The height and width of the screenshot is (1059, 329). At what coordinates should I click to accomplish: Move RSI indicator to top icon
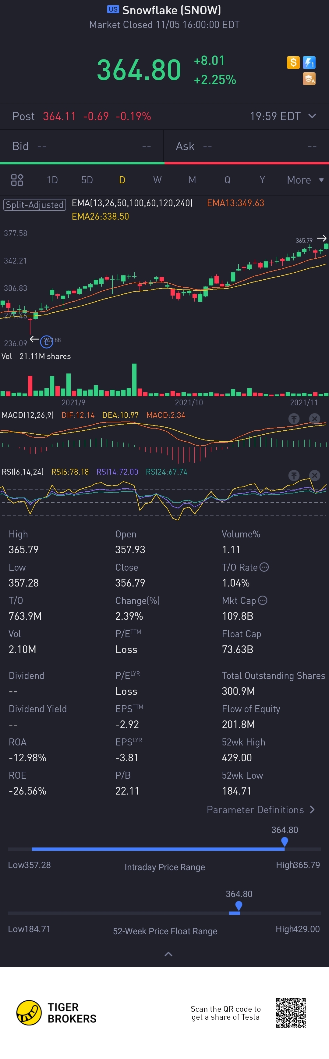294,475
